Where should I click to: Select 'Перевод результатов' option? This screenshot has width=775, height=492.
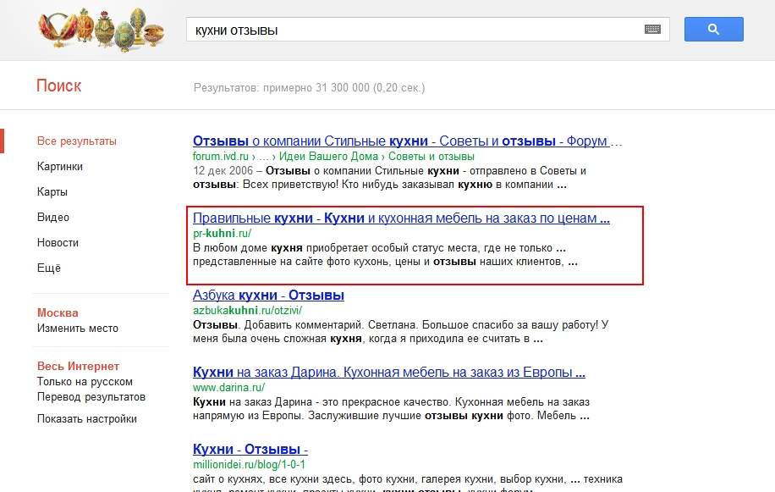(91, 397)
